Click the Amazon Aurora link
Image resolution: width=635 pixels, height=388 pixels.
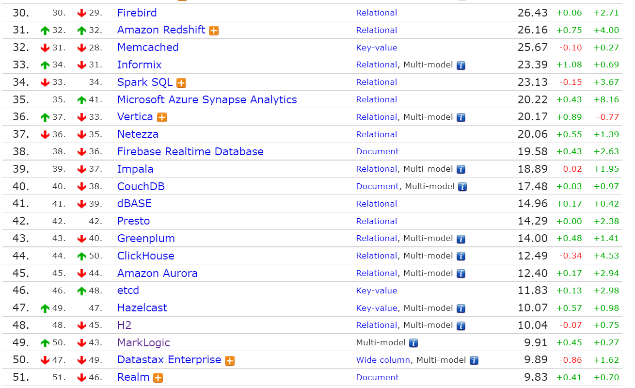point(158,274)
